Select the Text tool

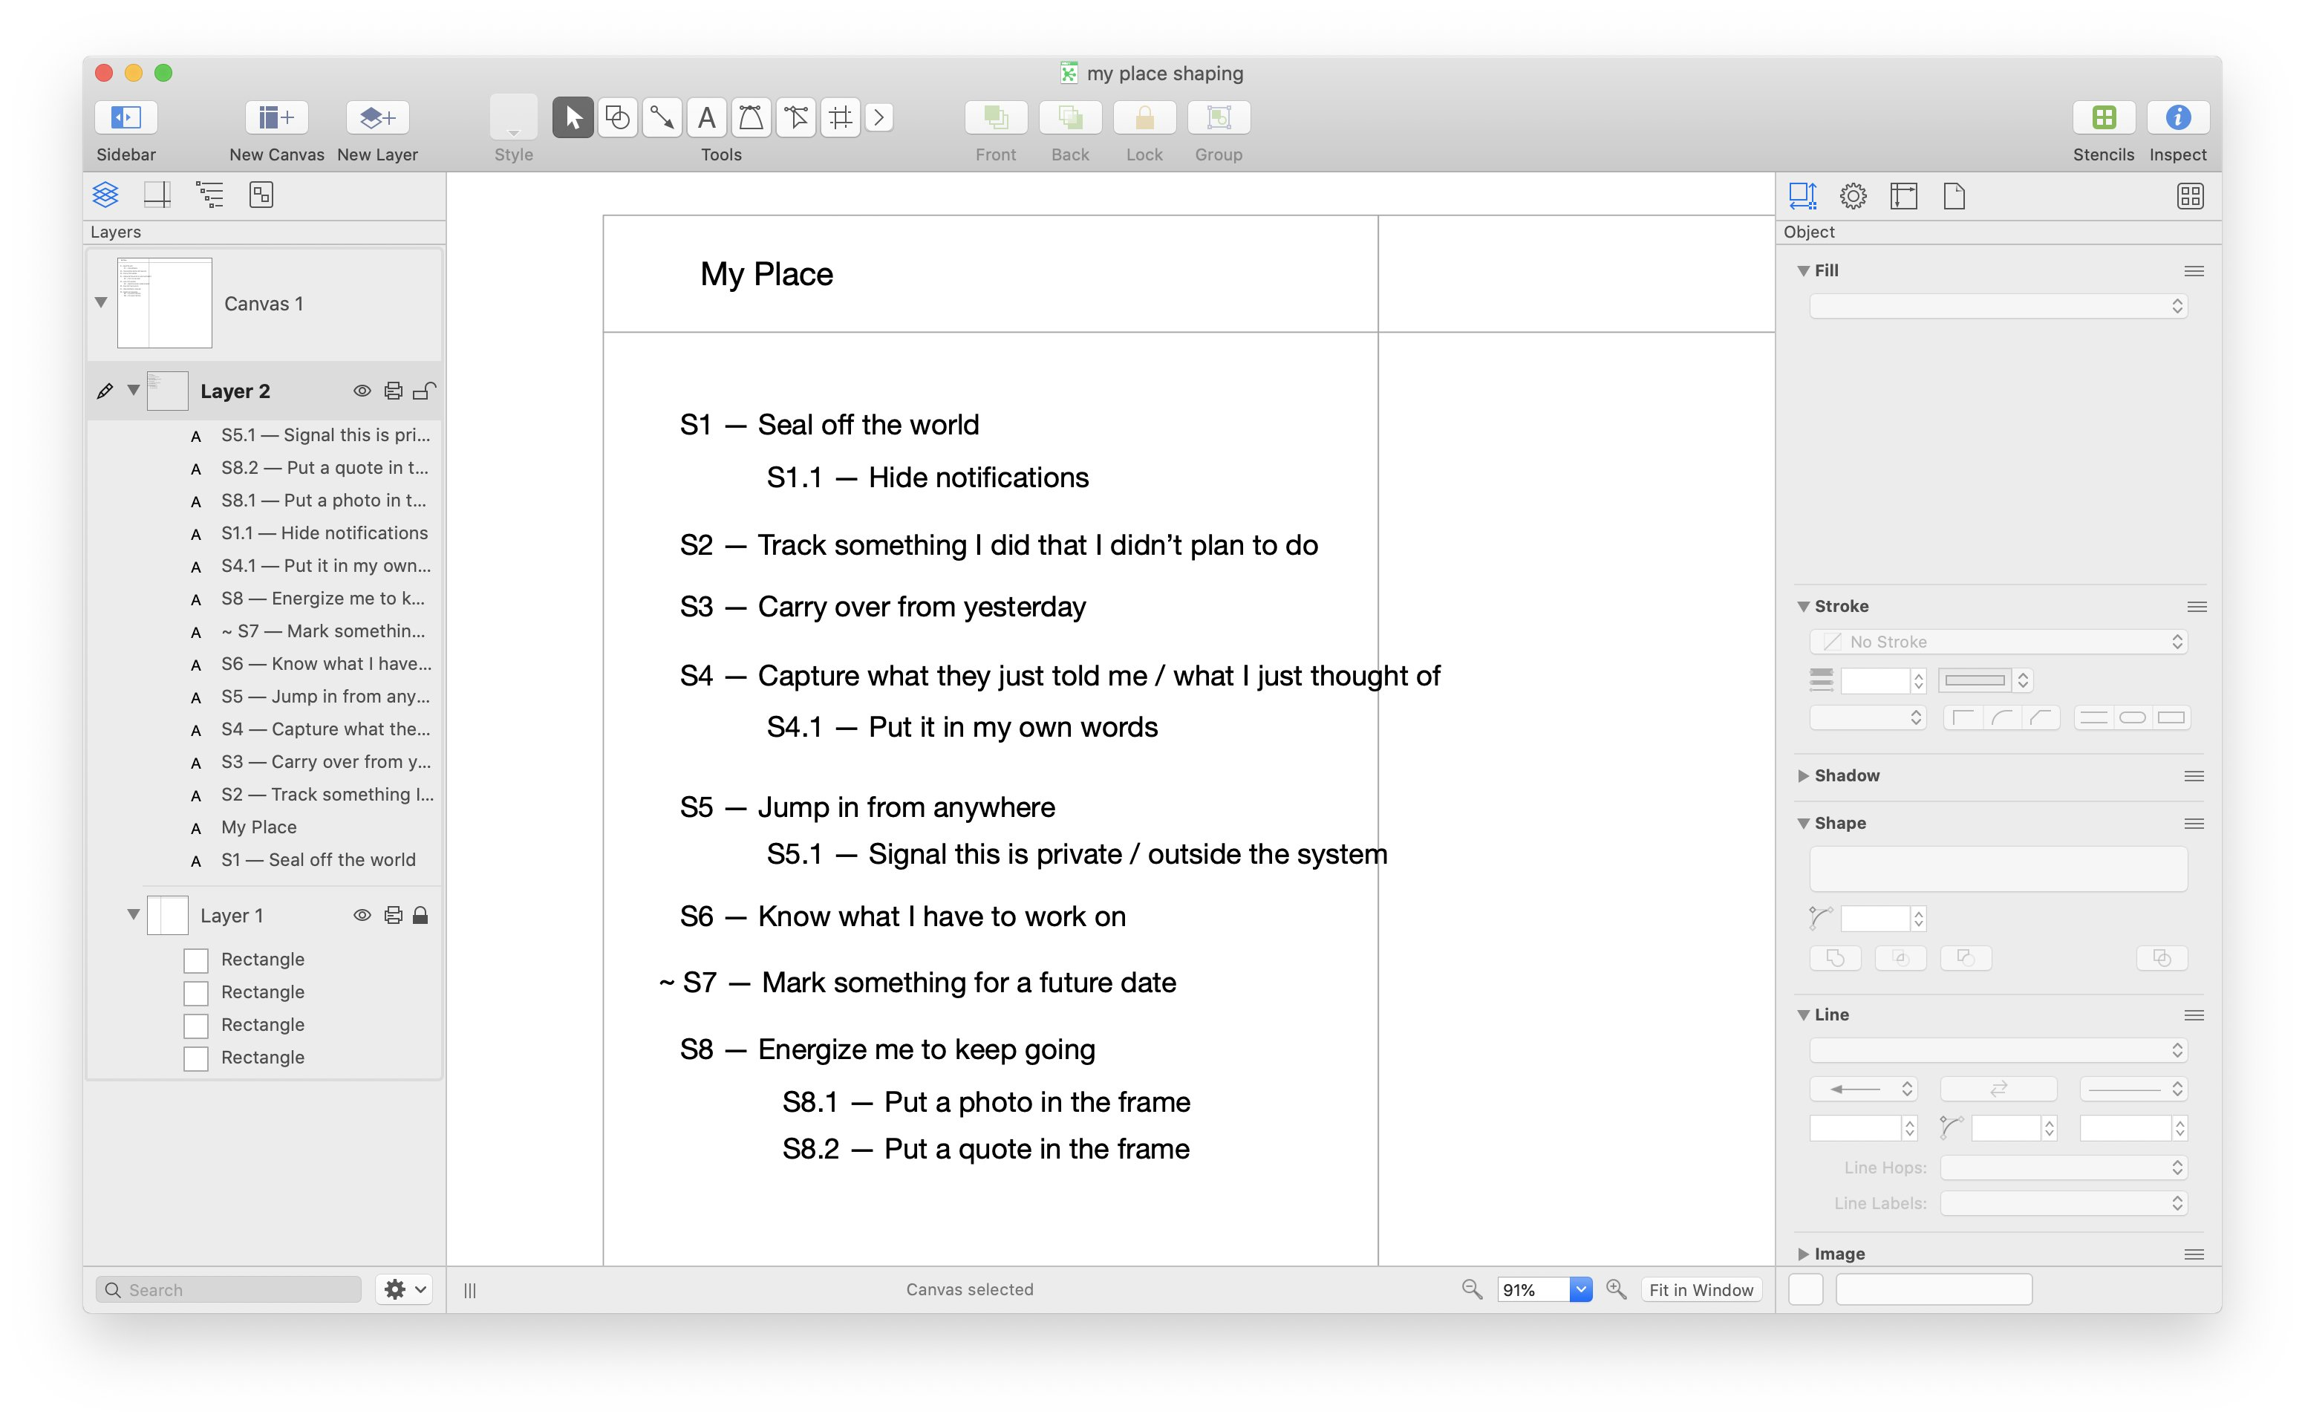706,117
